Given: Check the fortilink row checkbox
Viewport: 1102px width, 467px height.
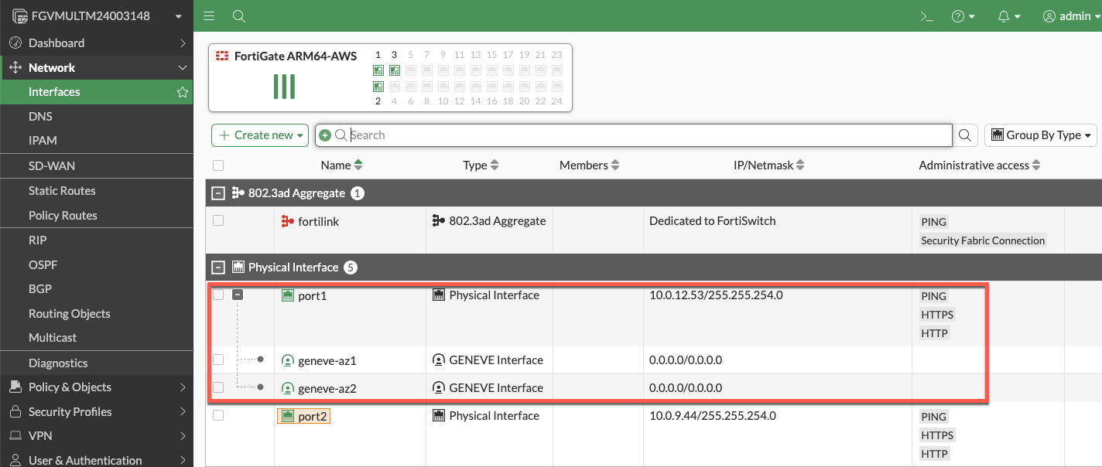Looking at the screenshot, I should pos(218,221).
